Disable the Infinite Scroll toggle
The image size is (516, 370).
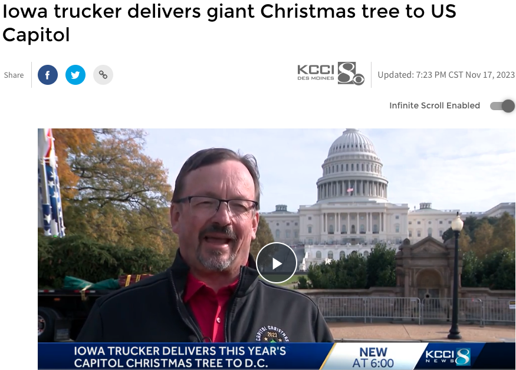tap(502, 106)
